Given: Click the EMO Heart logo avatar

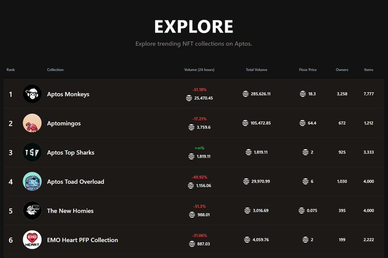Looking at the screenshot, I should pyautogui.click(x=32, y=240).
